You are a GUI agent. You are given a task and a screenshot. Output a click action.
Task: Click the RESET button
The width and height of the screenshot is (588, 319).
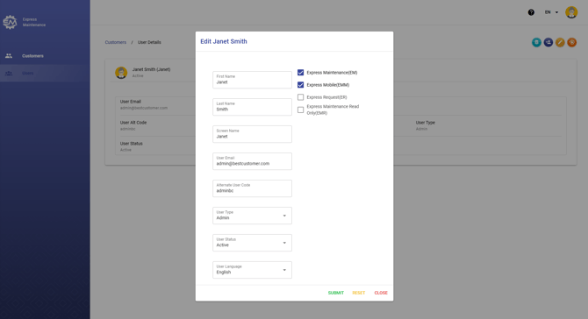[358, 293]
